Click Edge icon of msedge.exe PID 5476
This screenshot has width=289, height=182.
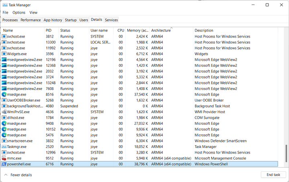4,135
